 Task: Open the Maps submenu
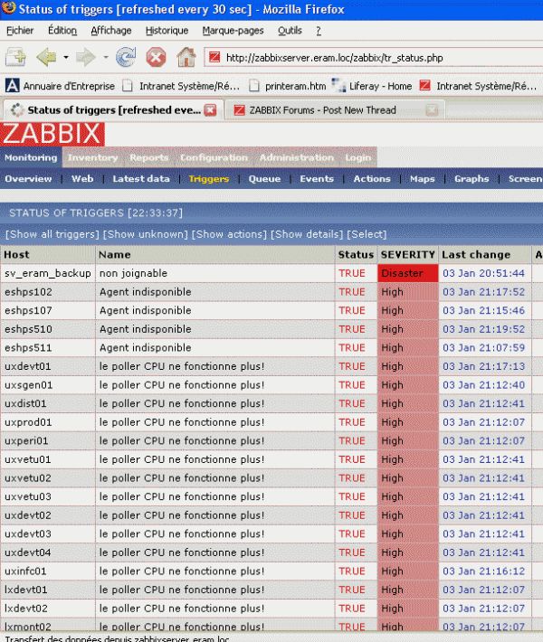(423, 179)
